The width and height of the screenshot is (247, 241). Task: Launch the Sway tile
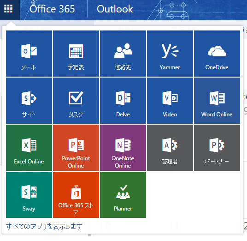(29, 195)
